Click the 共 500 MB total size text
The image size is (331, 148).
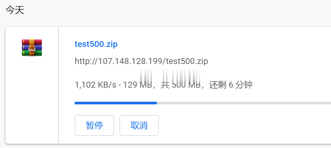(181, 85)
